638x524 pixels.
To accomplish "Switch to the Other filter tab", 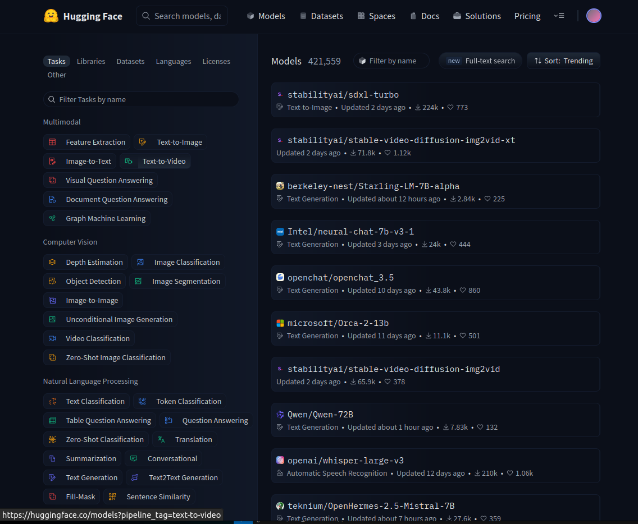I will (57, 75).
